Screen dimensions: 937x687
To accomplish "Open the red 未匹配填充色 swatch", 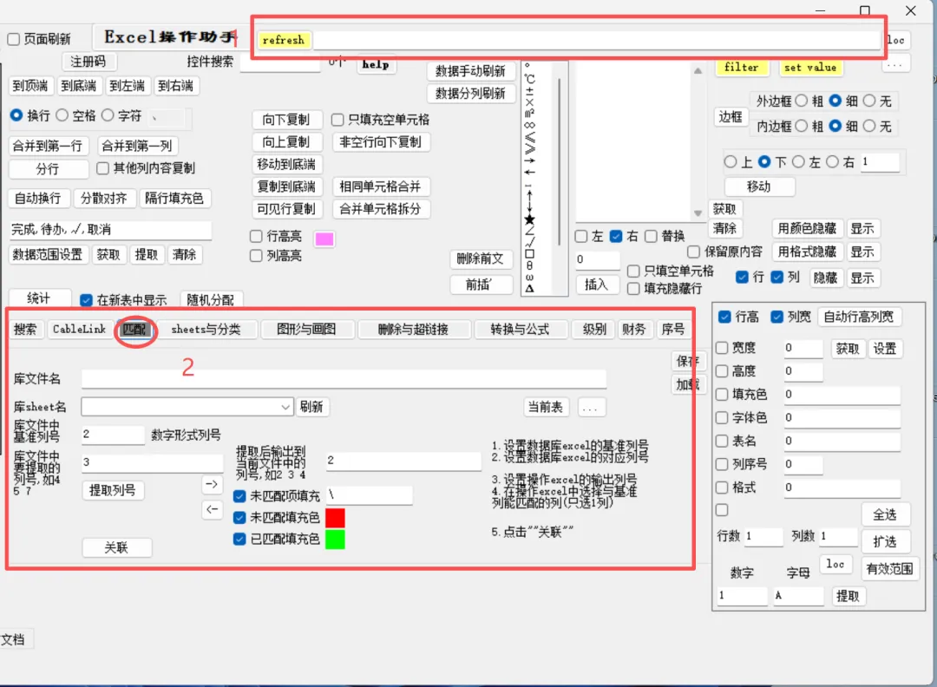I will tap(335, 517).
